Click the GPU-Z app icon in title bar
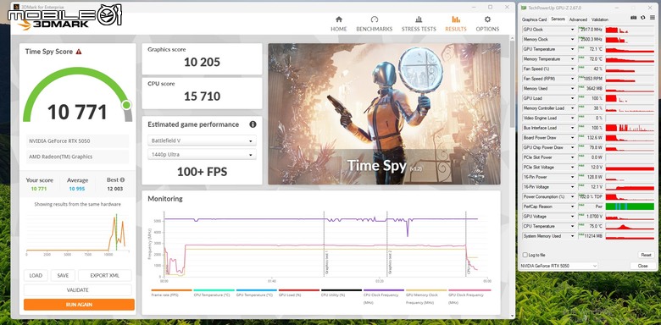Viewport: 661px width, 325px height. (524, 8)
